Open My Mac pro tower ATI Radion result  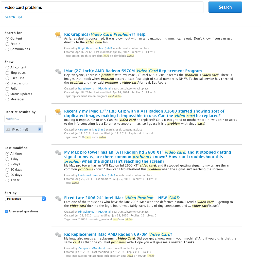147,157
